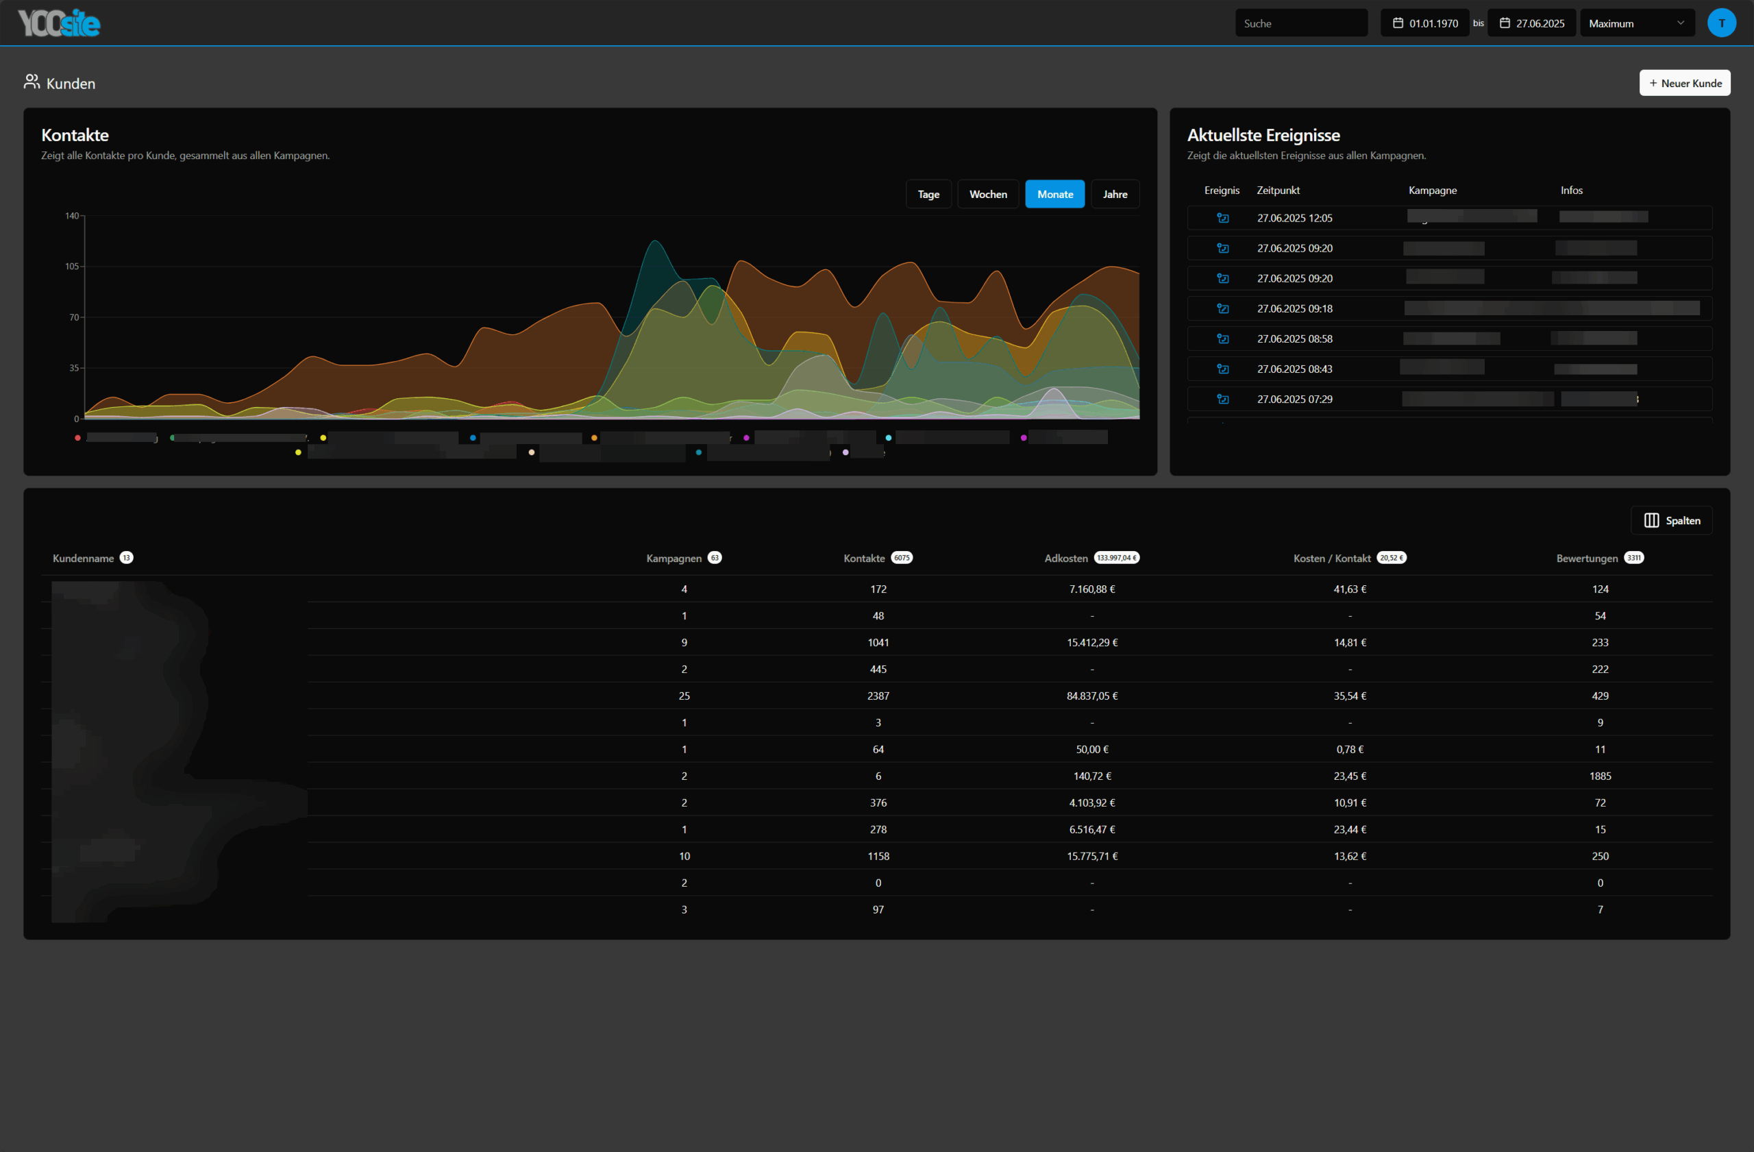The width and height of the screenshot is (1754, 1152).
Task: Click the user avatar T icon
Action: [x=1721, y=23]
